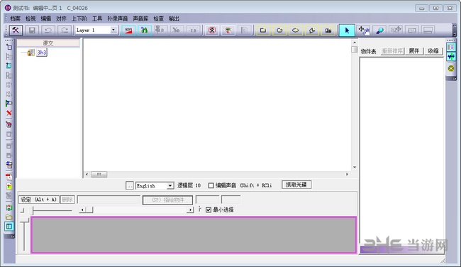Select the arrow pointer tool
The width and height of the screenshot is (461, 267).
click(x=347, y=31)
